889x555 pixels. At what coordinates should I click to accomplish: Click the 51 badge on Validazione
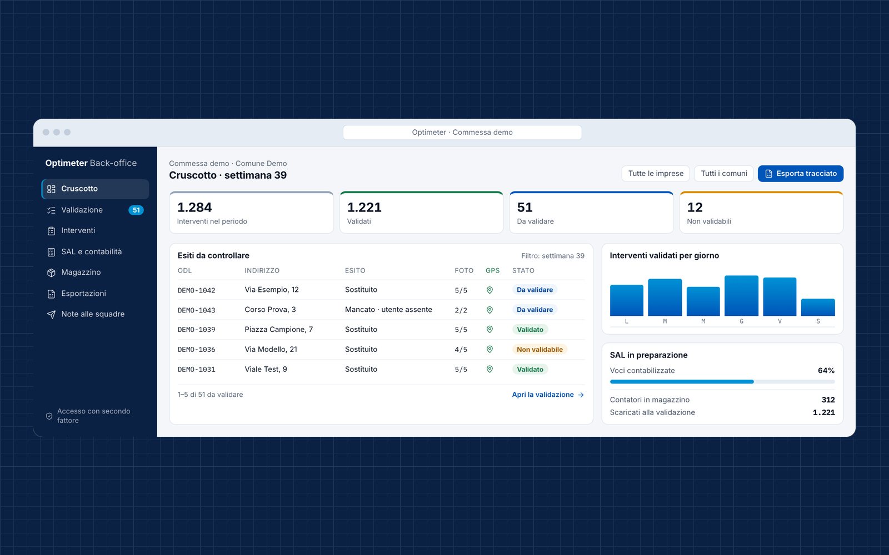pos(136,210)
